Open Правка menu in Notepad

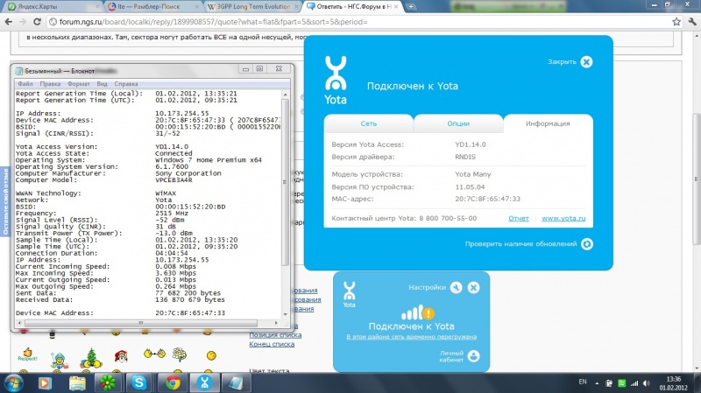[50, 83]
